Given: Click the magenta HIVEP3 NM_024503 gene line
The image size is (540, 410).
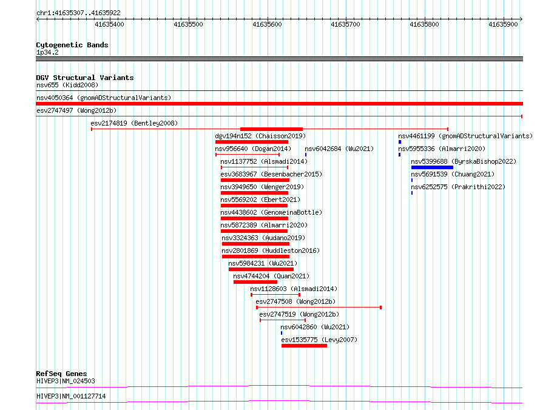Looking at the screenshot, I should point(279,386).
